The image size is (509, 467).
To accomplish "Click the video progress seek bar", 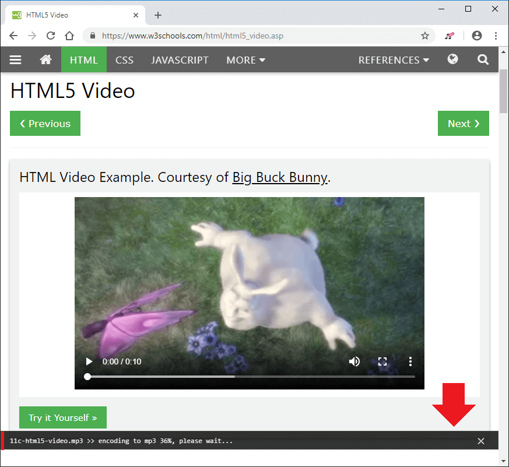I will pyautogui.click(x=251, y=377).
